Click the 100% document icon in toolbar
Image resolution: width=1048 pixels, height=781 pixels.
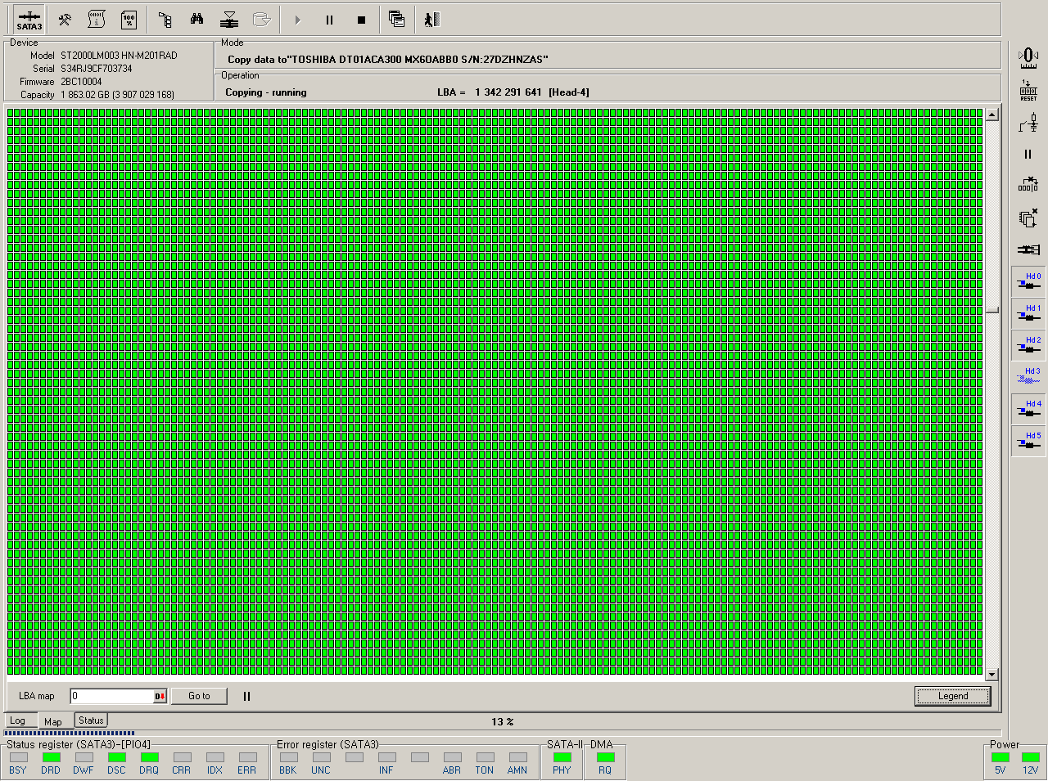tap(129, 20)
